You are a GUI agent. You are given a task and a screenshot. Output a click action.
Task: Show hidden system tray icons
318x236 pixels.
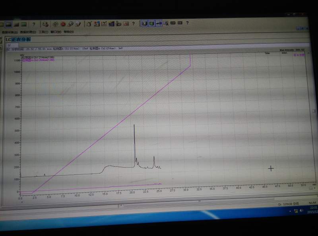290,211
